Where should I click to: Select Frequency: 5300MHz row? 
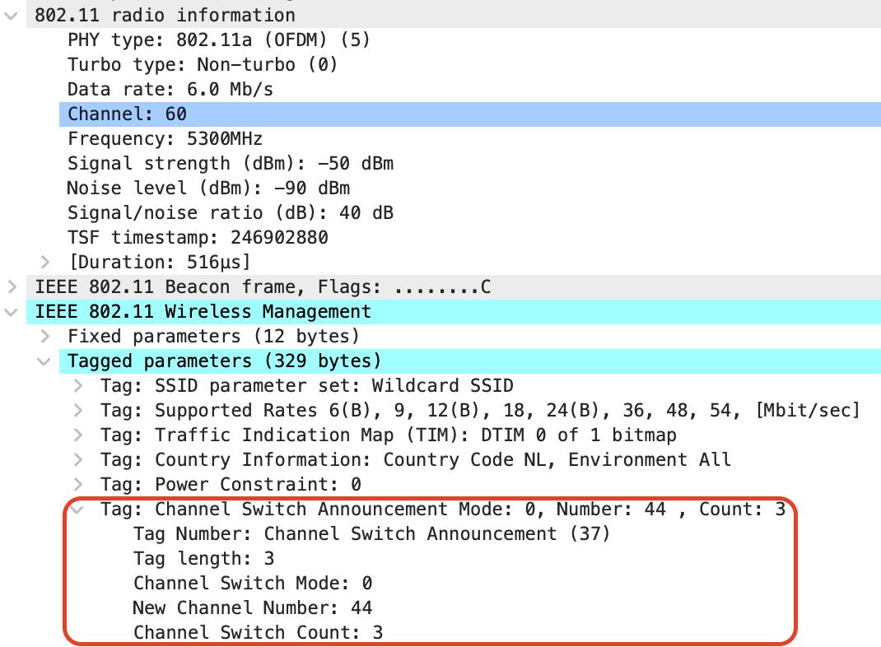click(165, 139)
